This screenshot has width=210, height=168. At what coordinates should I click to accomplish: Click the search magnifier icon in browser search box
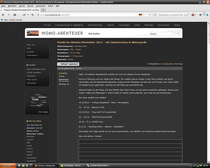(187, 15)
